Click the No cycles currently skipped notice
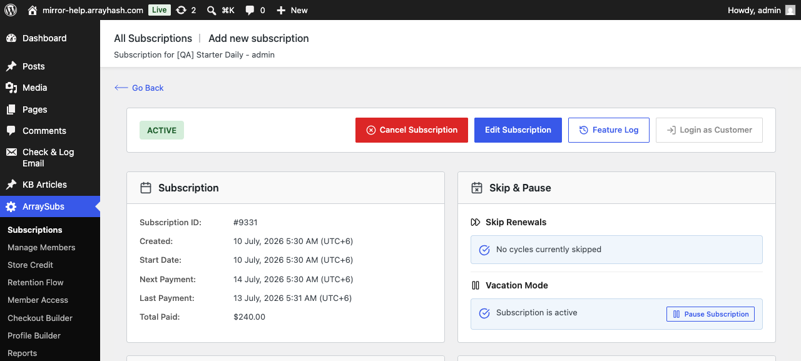801x361 pixels. point(616,250)
